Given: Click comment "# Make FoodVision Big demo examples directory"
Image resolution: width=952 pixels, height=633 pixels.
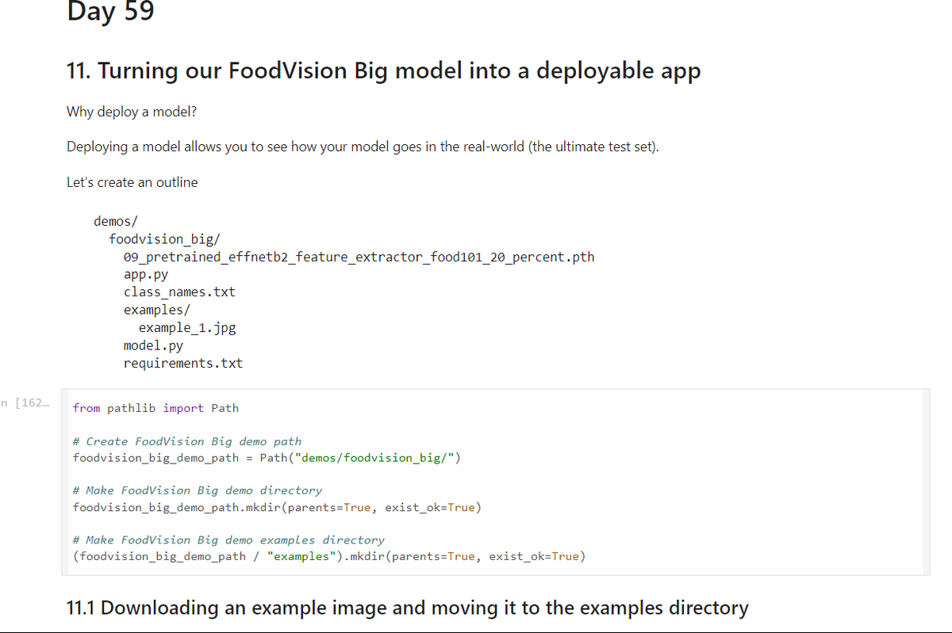Looking at the screenshot, I should 228,540.
